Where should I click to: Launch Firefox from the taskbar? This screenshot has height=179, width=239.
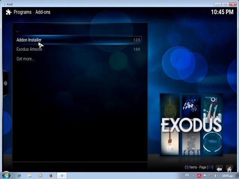tap(51, 176)
